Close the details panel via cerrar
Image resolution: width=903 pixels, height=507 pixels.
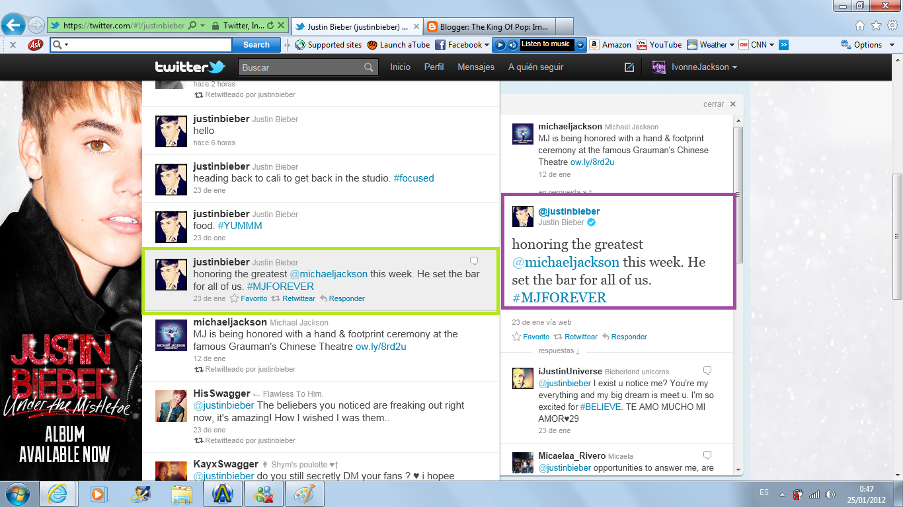click(719, 104)
